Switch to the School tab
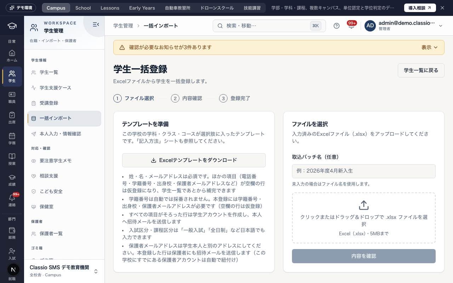Image resolution: width=453 pixels, height=283 pixels. pos(83,8)
